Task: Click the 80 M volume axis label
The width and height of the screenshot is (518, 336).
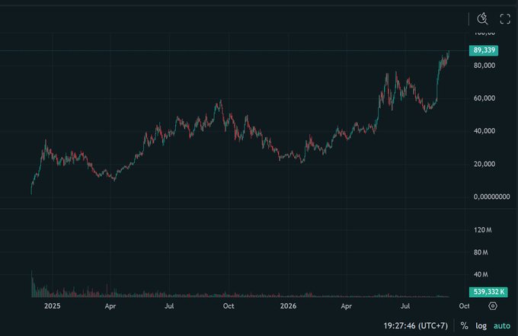Action: pyautogui.click(x=481, y=252)
